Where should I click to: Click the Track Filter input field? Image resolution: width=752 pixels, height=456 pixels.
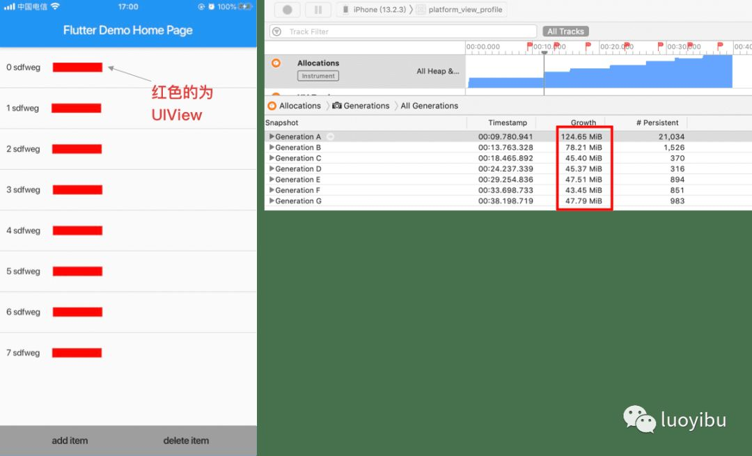(403, 31)
